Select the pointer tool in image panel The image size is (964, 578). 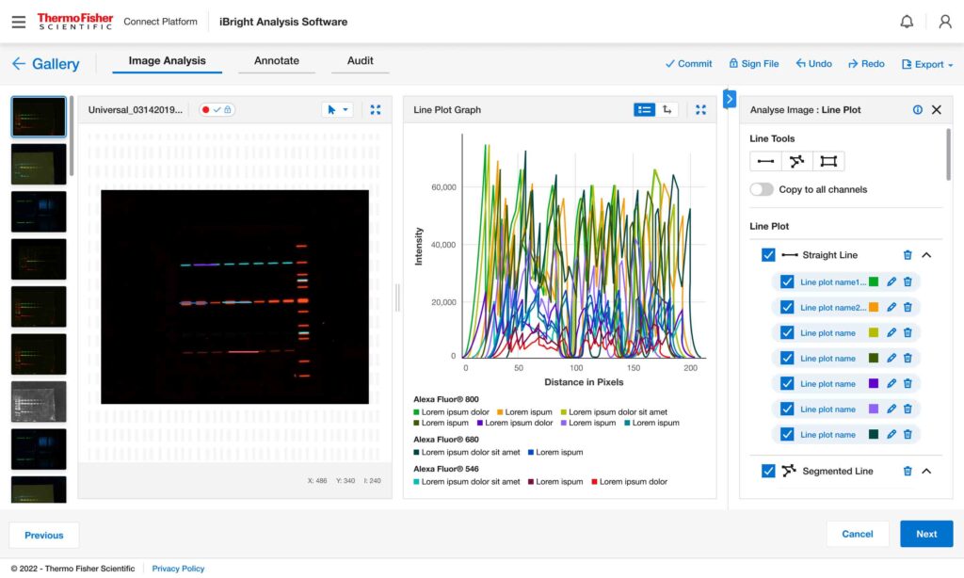pos(331,109)
